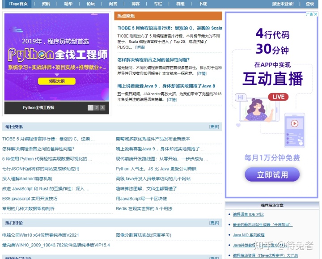Open the ITeye首页 navigation tab
Image resolution: width=322 pixels, height=259 pixels.
tap(18, 4)
